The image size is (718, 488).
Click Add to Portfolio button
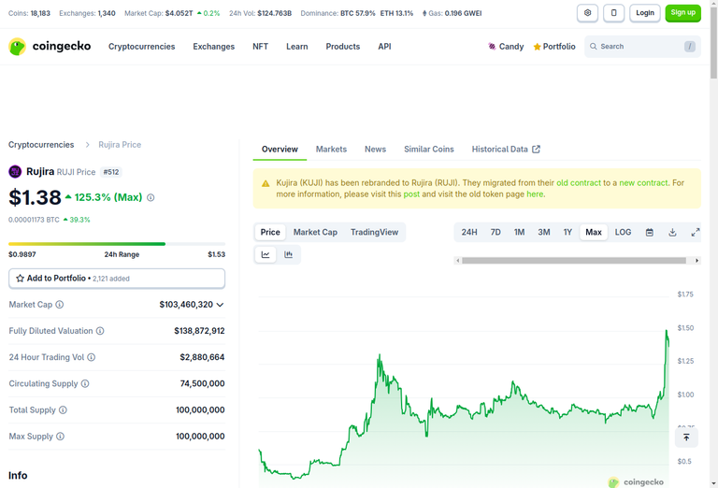pos(117,279)
